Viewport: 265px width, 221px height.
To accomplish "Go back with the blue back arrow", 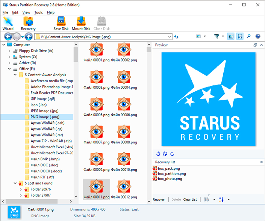I will (8, 36).
